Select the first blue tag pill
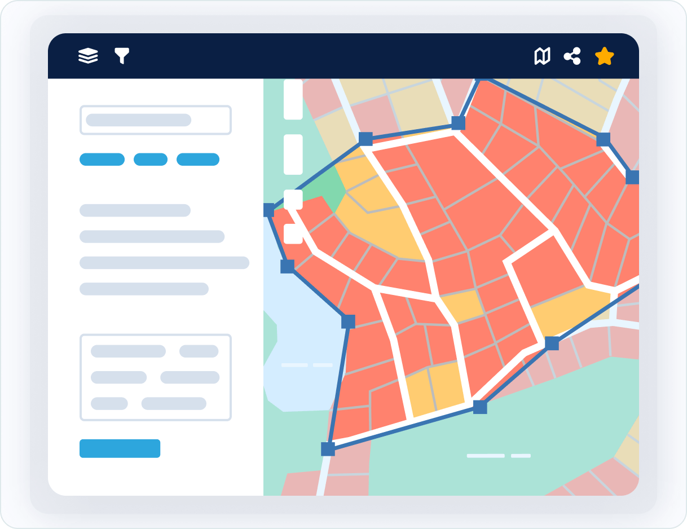Image resolution: width=687 pixels, height=529 pixels. tap(102, 160)
